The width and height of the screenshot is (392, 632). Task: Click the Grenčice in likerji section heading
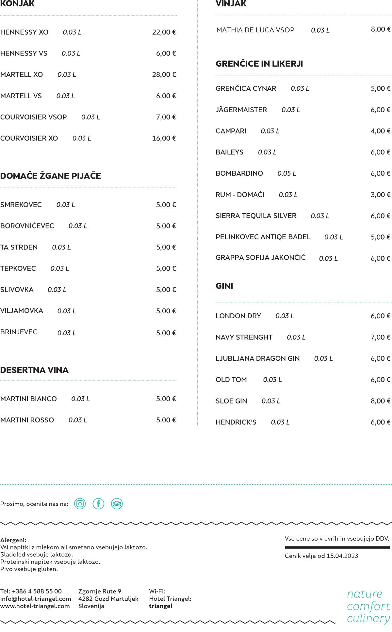[x=259, y=64]
